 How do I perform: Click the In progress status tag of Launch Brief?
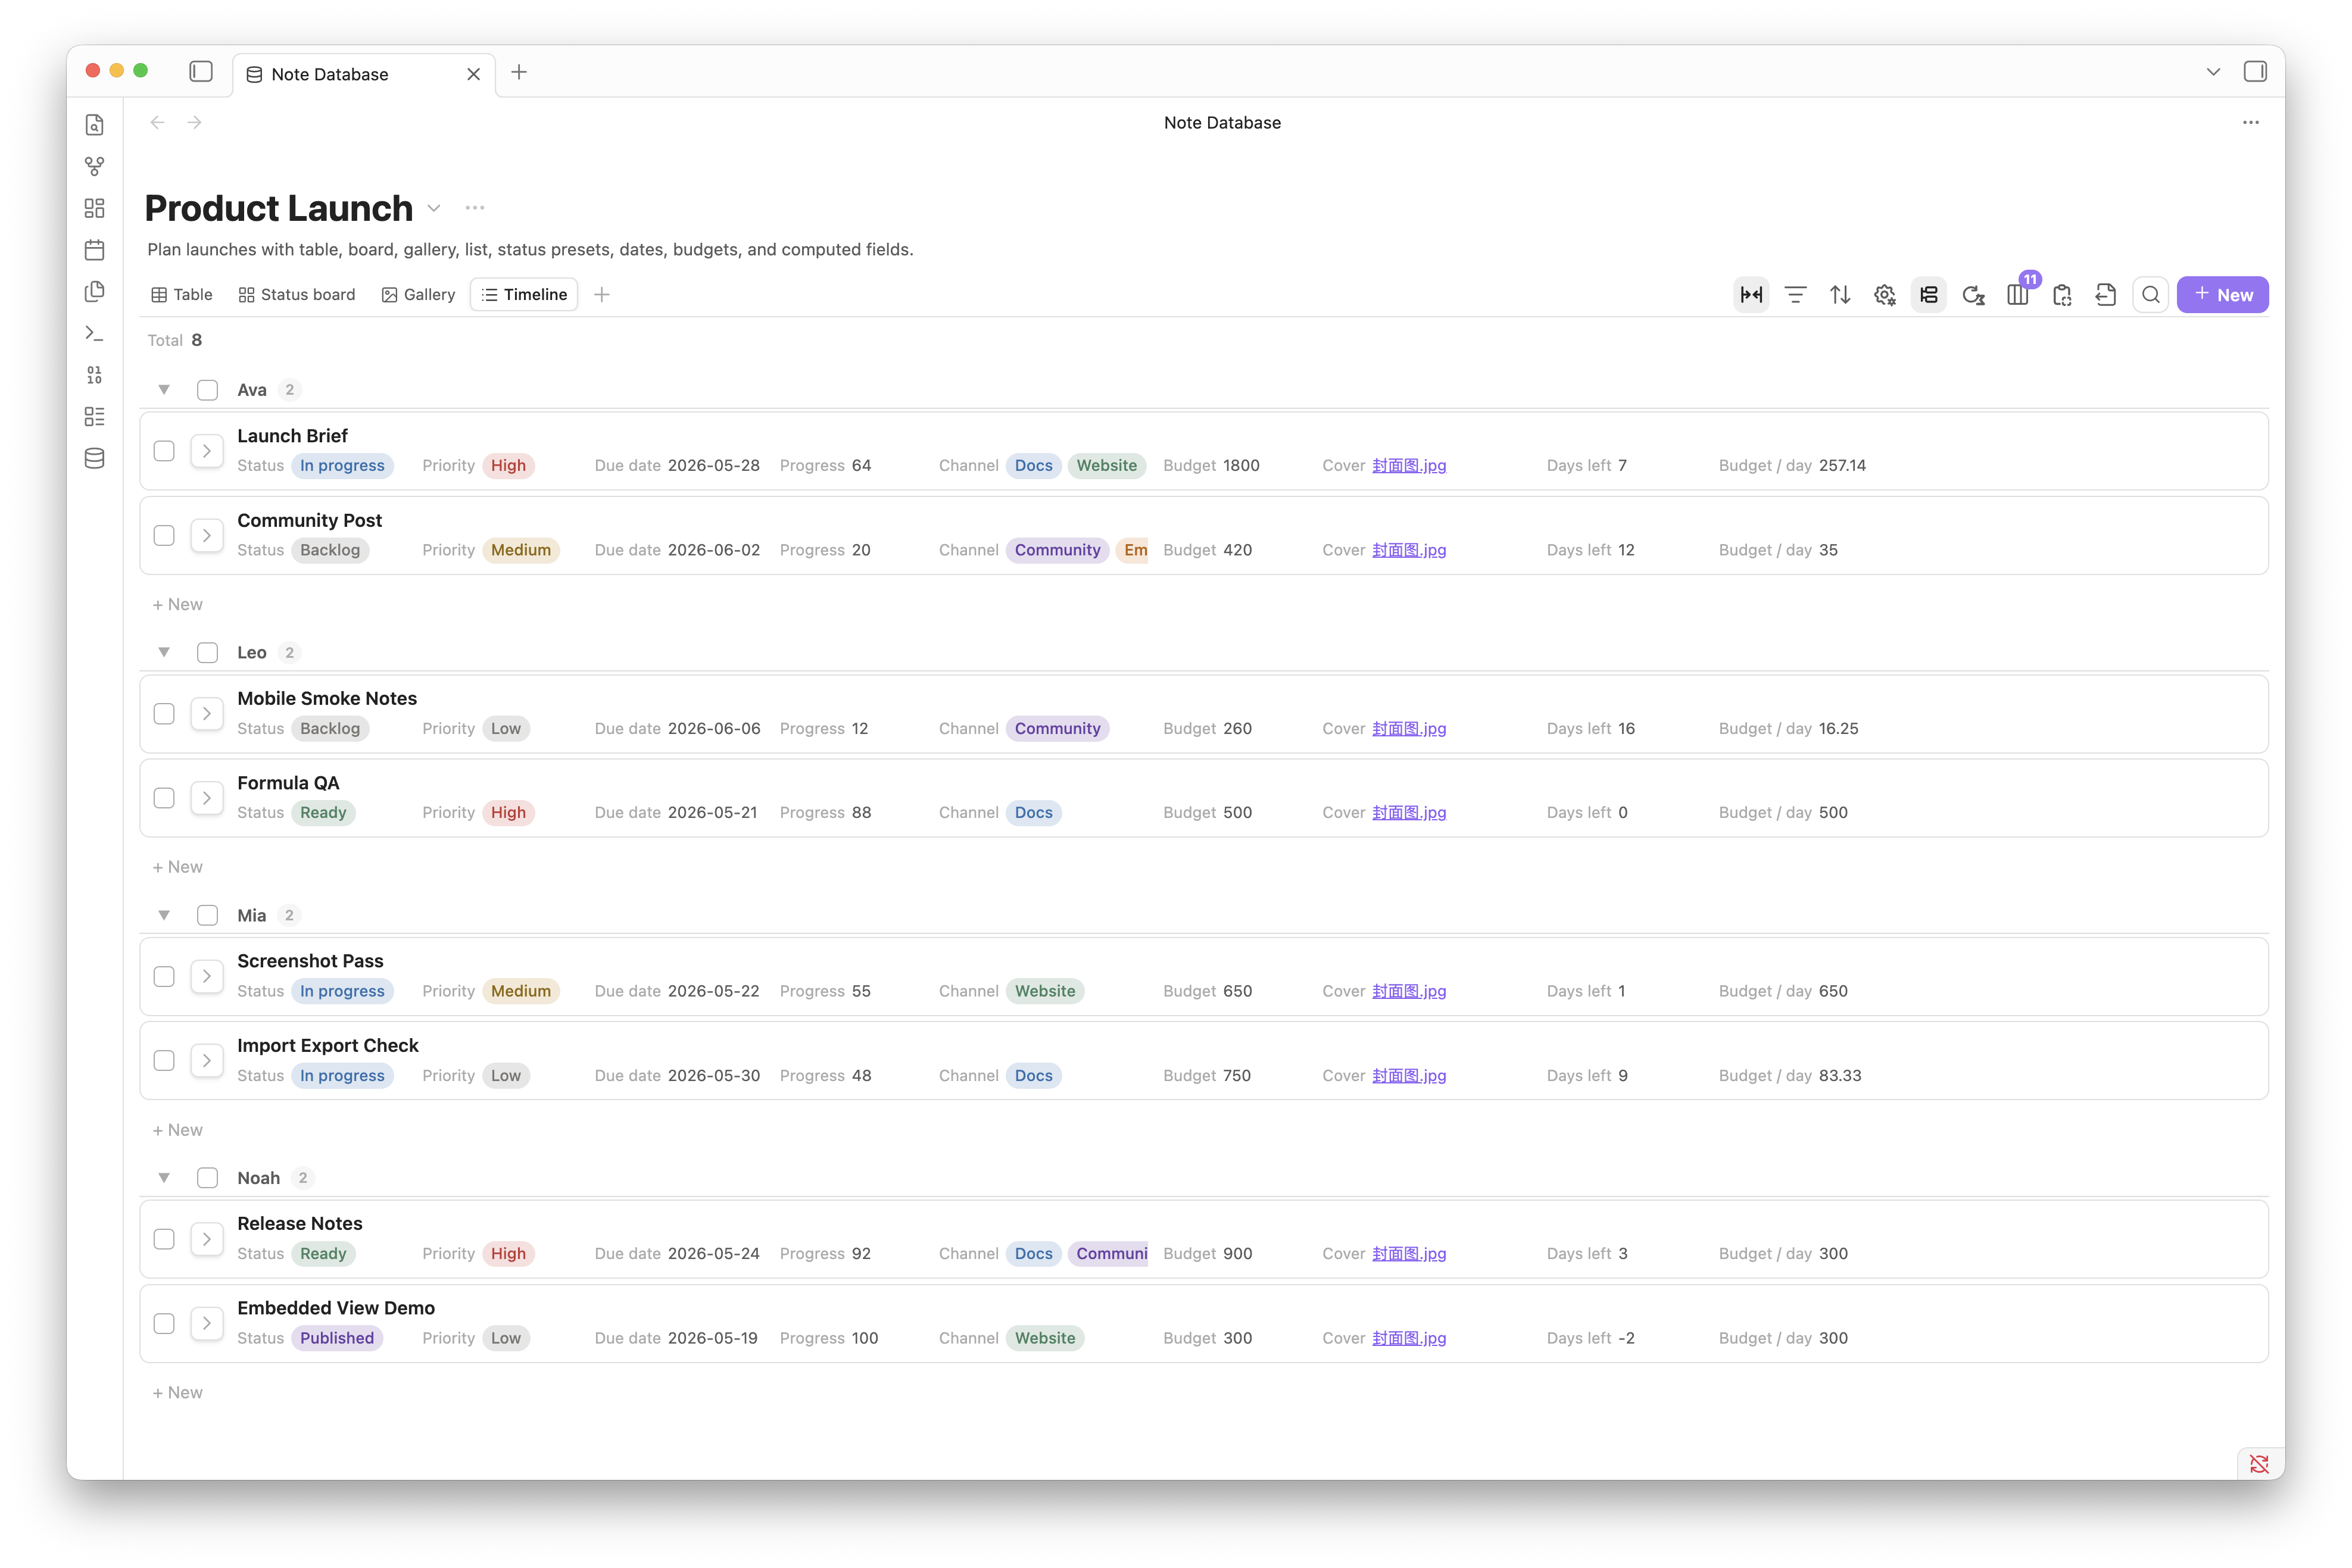(342, 465)
